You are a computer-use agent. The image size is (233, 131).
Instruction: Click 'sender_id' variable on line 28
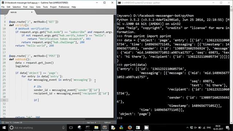(40, 90)
